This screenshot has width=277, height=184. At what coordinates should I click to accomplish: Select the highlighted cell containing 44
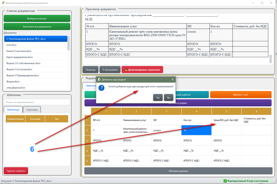[x=196, y=130]
